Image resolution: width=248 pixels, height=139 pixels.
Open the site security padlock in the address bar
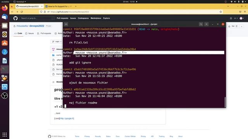click(45, 12)
